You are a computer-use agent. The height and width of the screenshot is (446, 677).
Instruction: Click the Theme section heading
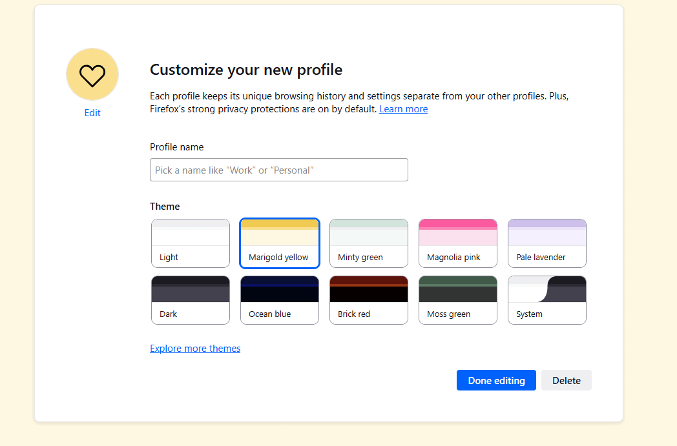(x=165, y=207)
